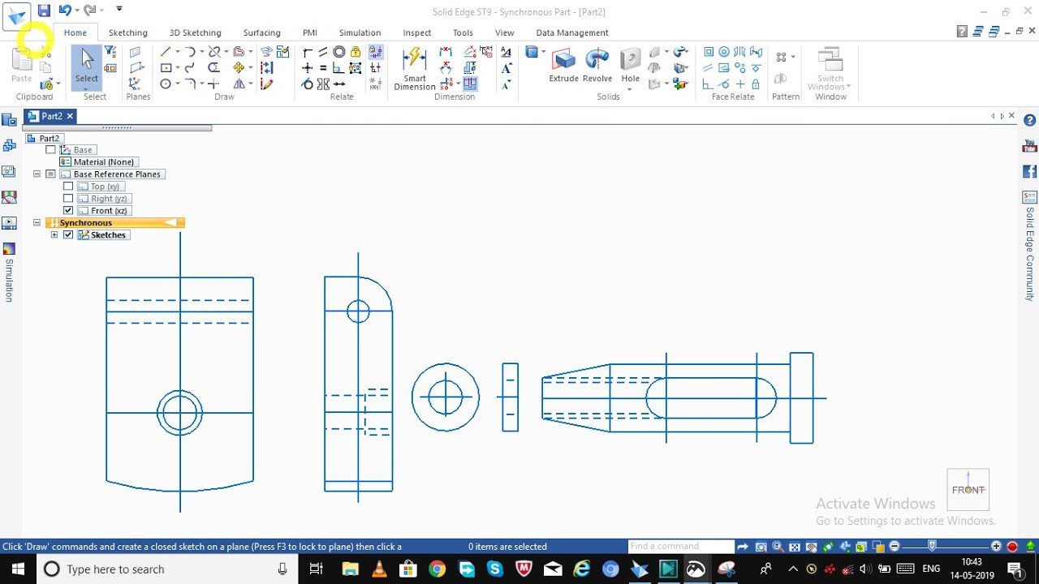Open the Quick Access Toolbar customize dropdown
The image size is (1039, 584).
pyautogui.click(x=119, y=10)
